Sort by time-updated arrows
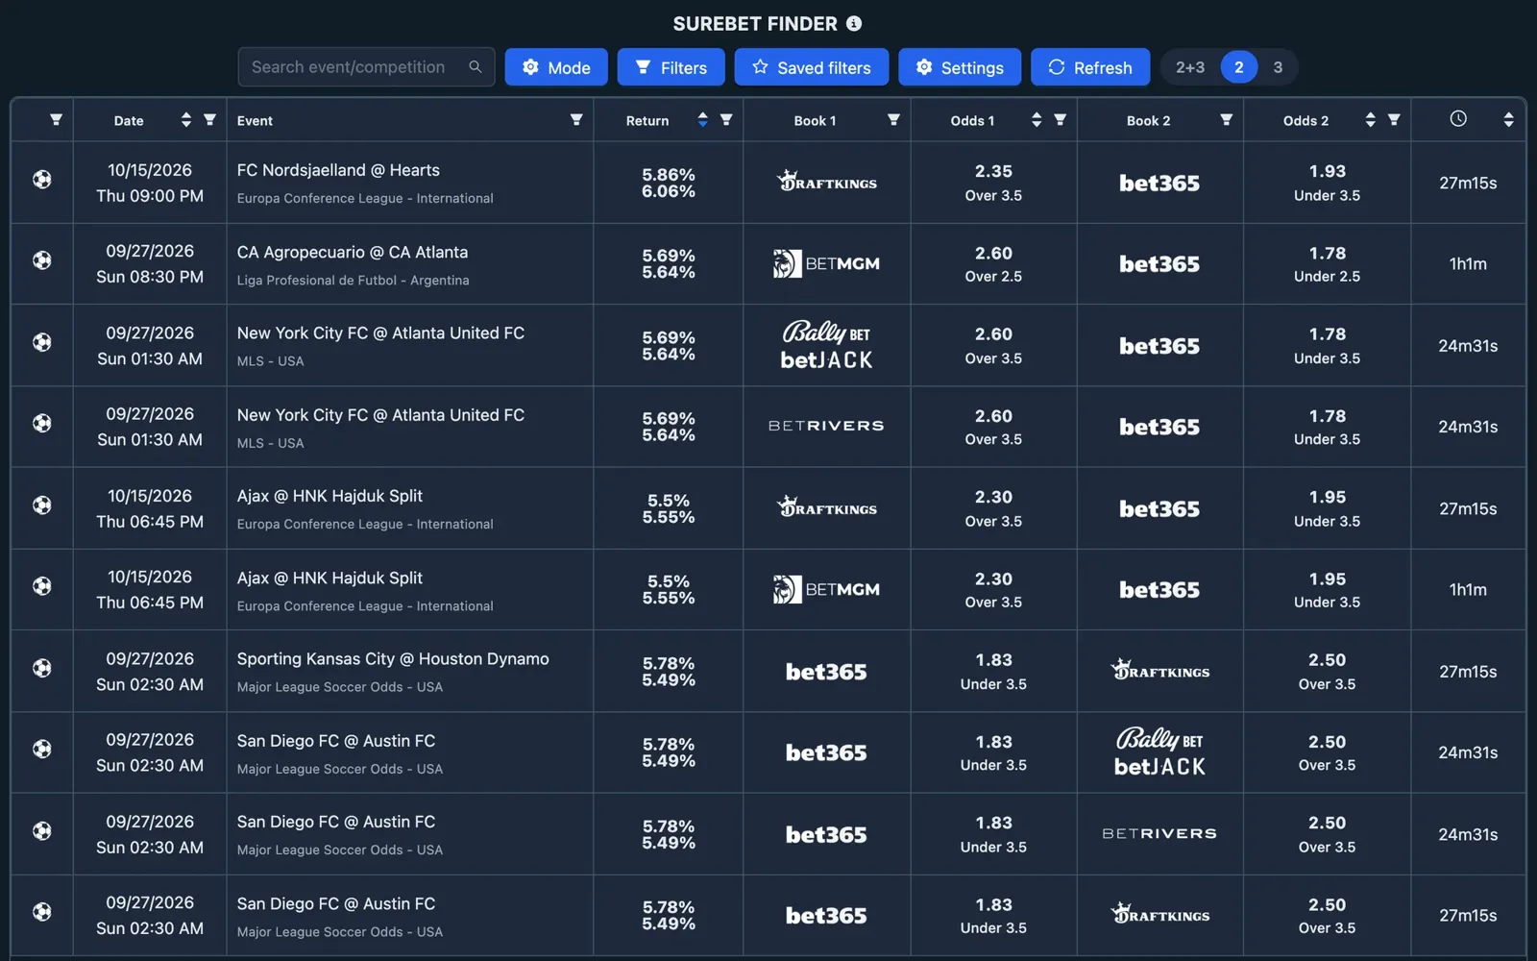Viewport: 1537px width, 961px height. pyautogui.click(x=1508, y=120)
